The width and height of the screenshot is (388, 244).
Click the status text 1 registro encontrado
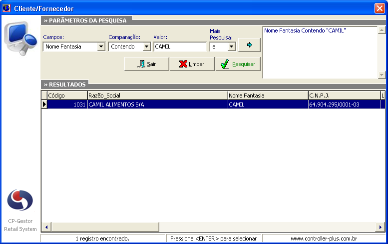click(102, 238)
